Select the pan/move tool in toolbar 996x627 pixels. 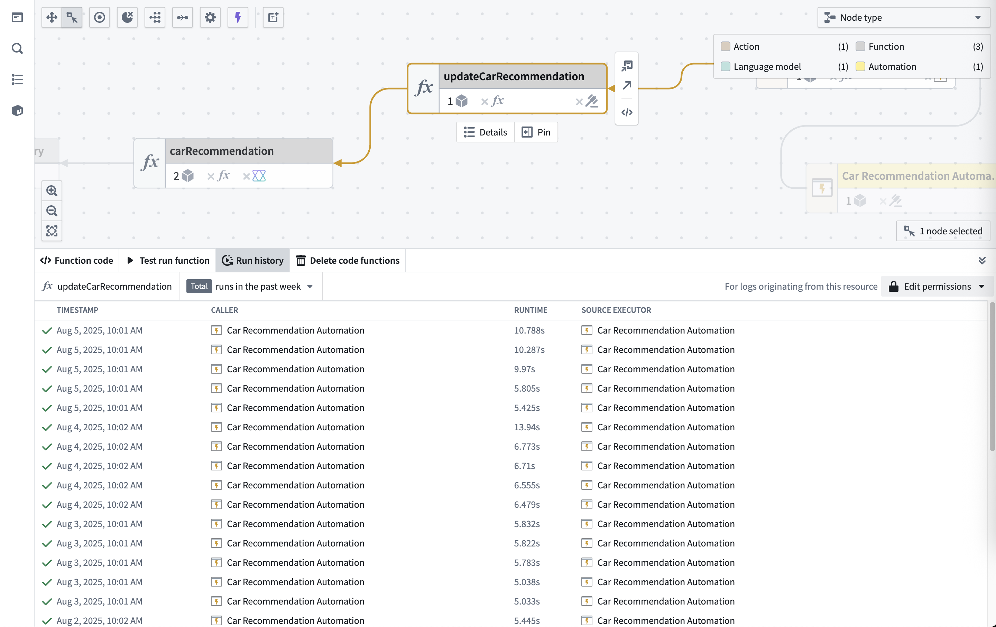(x=51, y=17)
